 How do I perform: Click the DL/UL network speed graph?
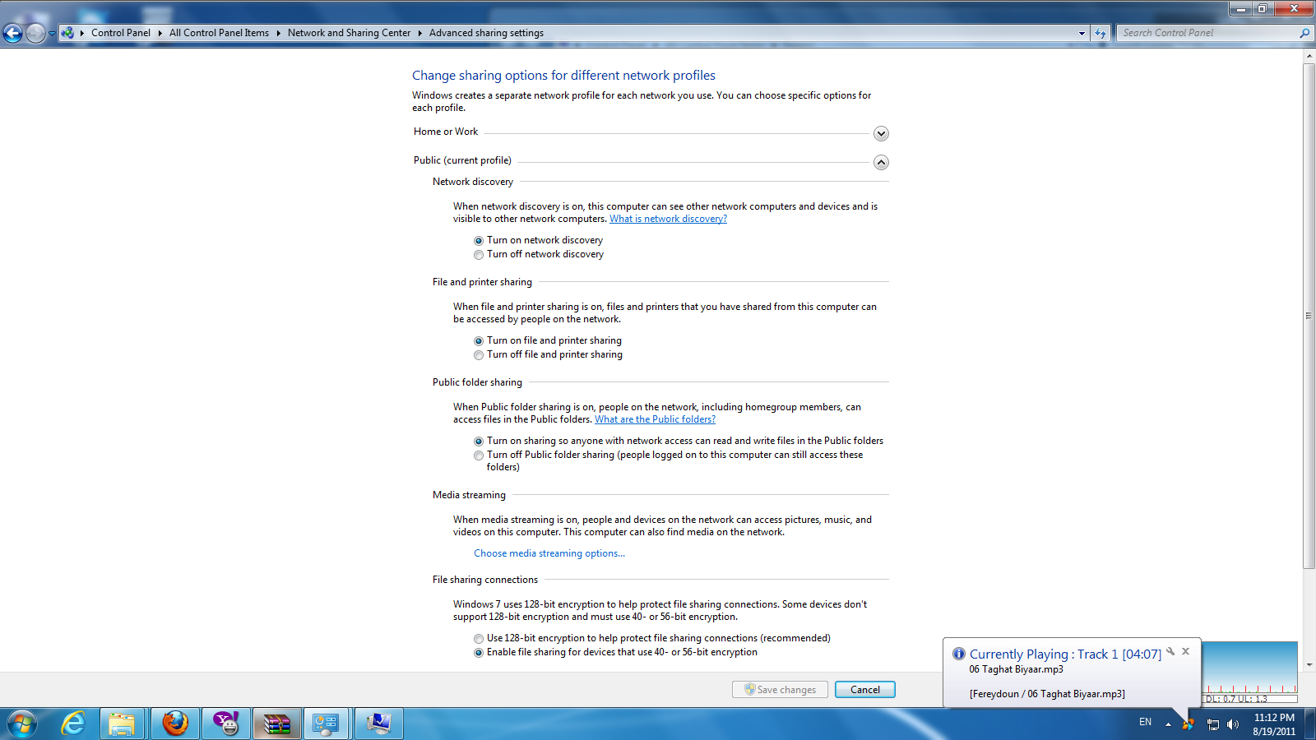coord(1250,673)
